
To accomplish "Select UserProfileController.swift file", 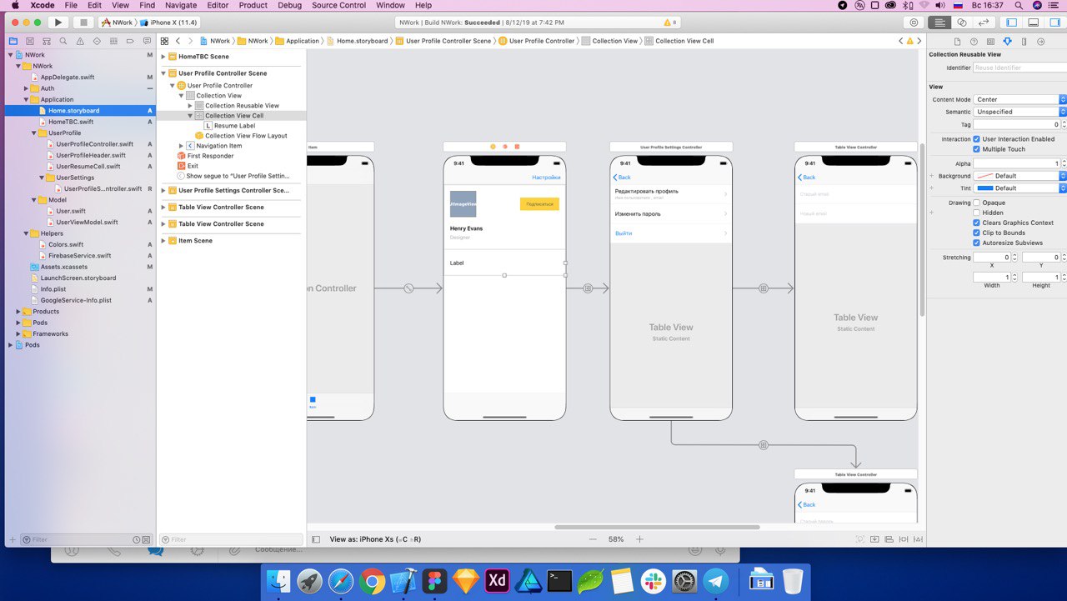I will [x=94, y=144].
